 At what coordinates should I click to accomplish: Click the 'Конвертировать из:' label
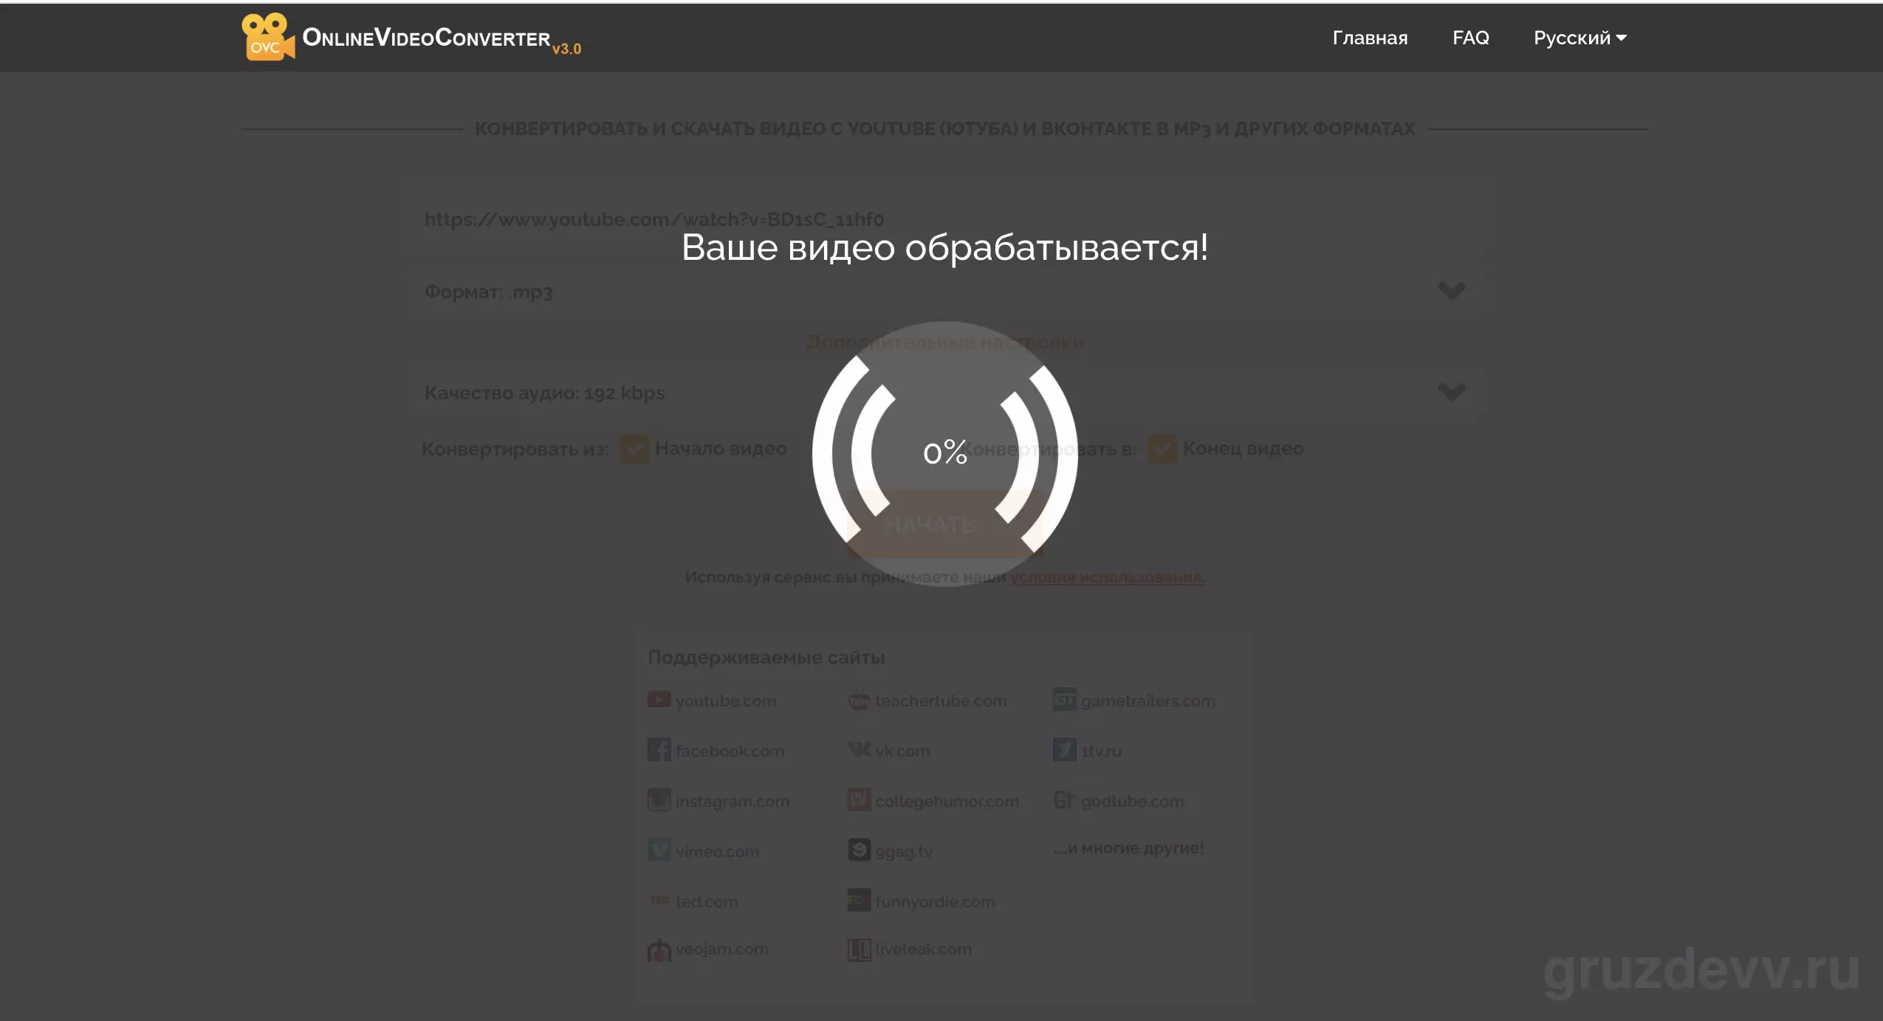tap(515, 449)
